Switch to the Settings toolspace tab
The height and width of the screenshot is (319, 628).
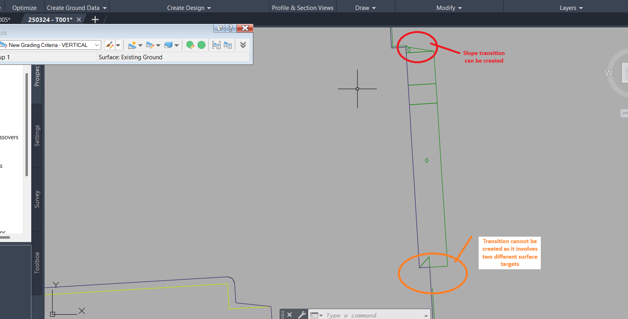(x=37, y=136)
